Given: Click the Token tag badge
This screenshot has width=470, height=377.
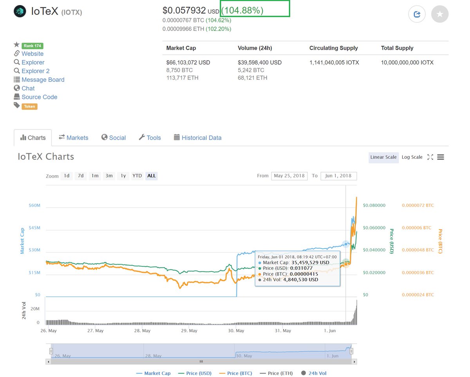Looking at the screenshot, I should pos(29,106).
